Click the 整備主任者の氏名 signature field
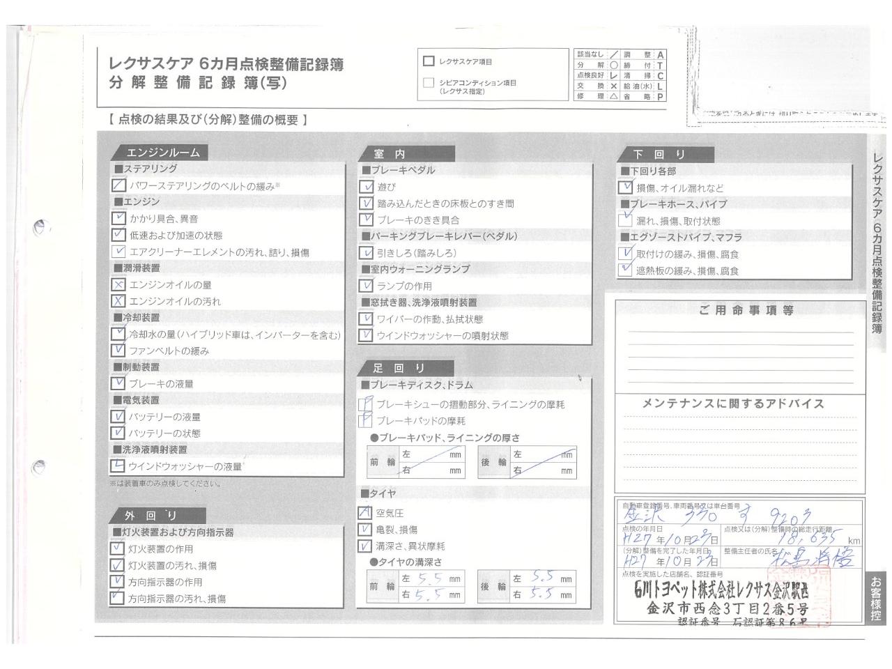This screenshot has height=669, width=892. (x=792, y=557)
